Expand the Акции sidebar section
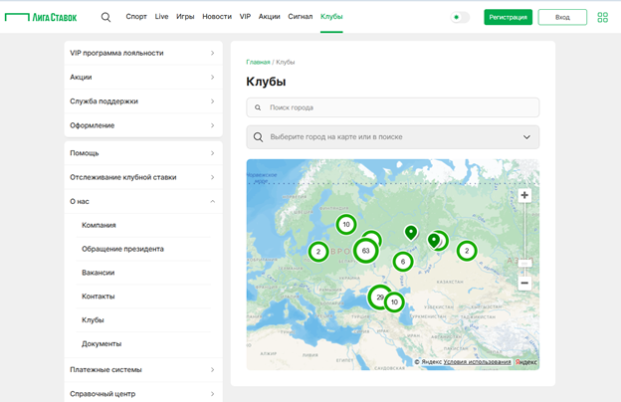The image size is (621, 402). (x=143, y=78)
